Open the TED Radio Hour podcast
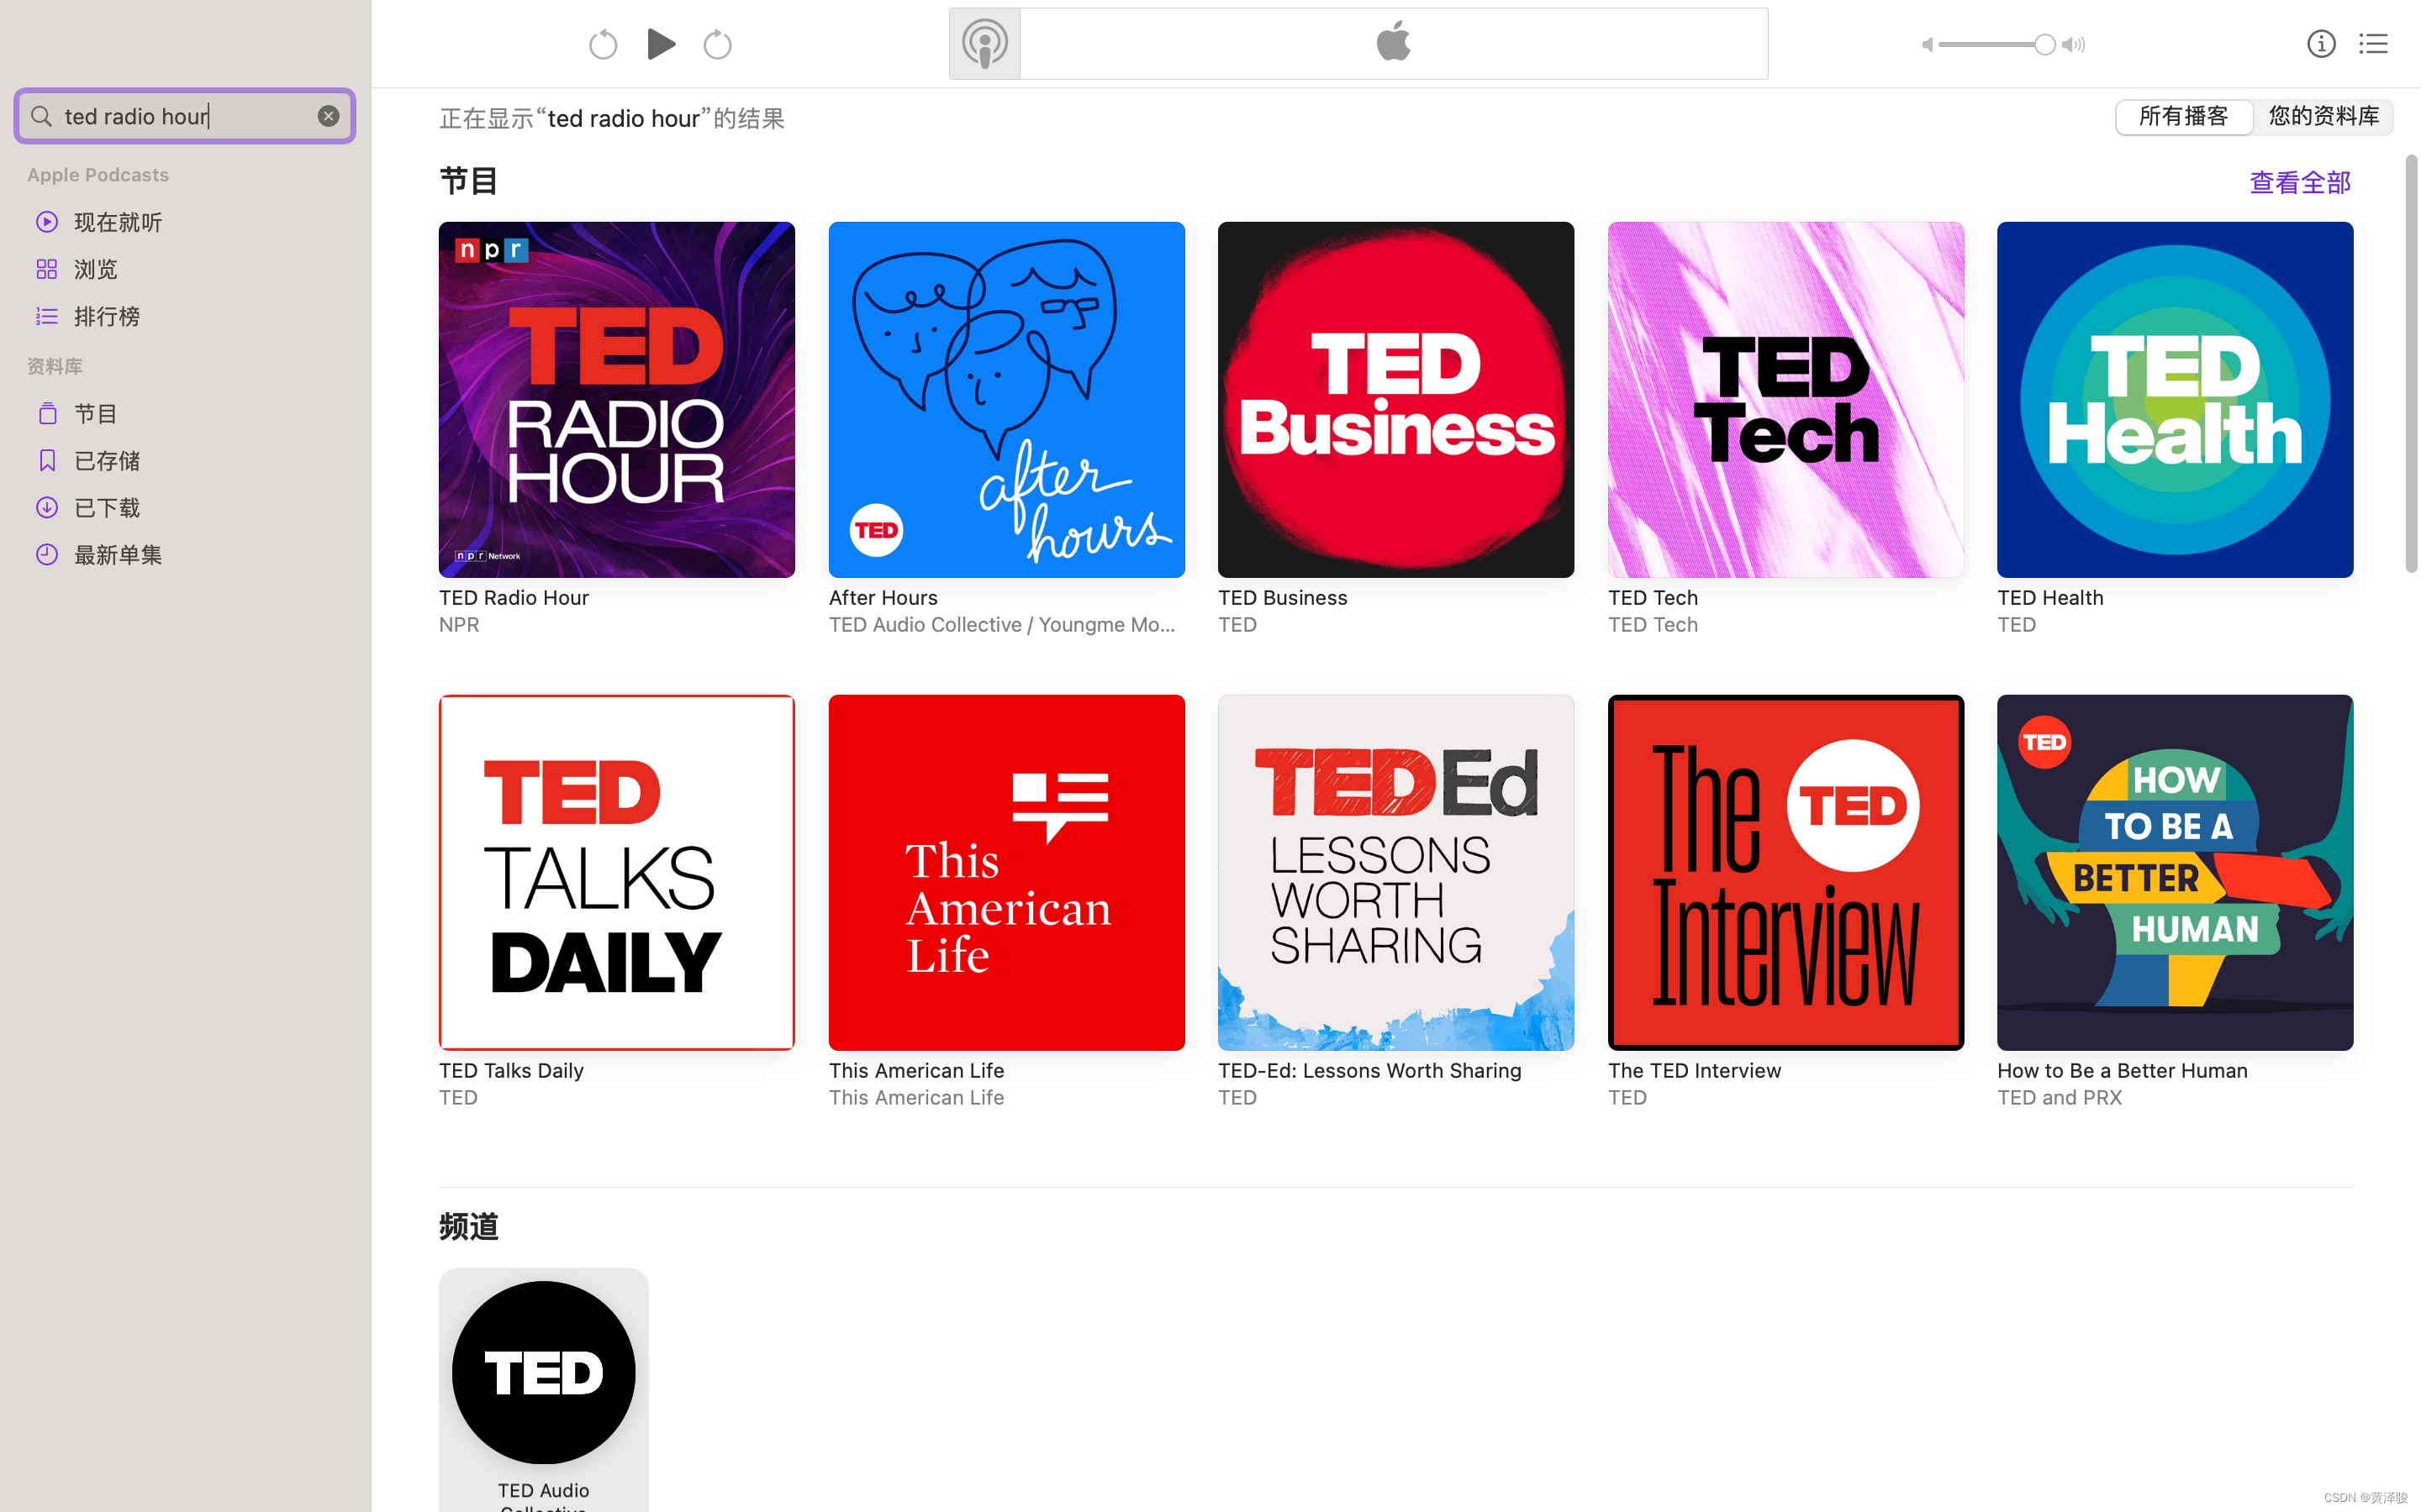The height and width of the screenshot is (1512, 2421). pyautogui.click(x=615, y=398)
